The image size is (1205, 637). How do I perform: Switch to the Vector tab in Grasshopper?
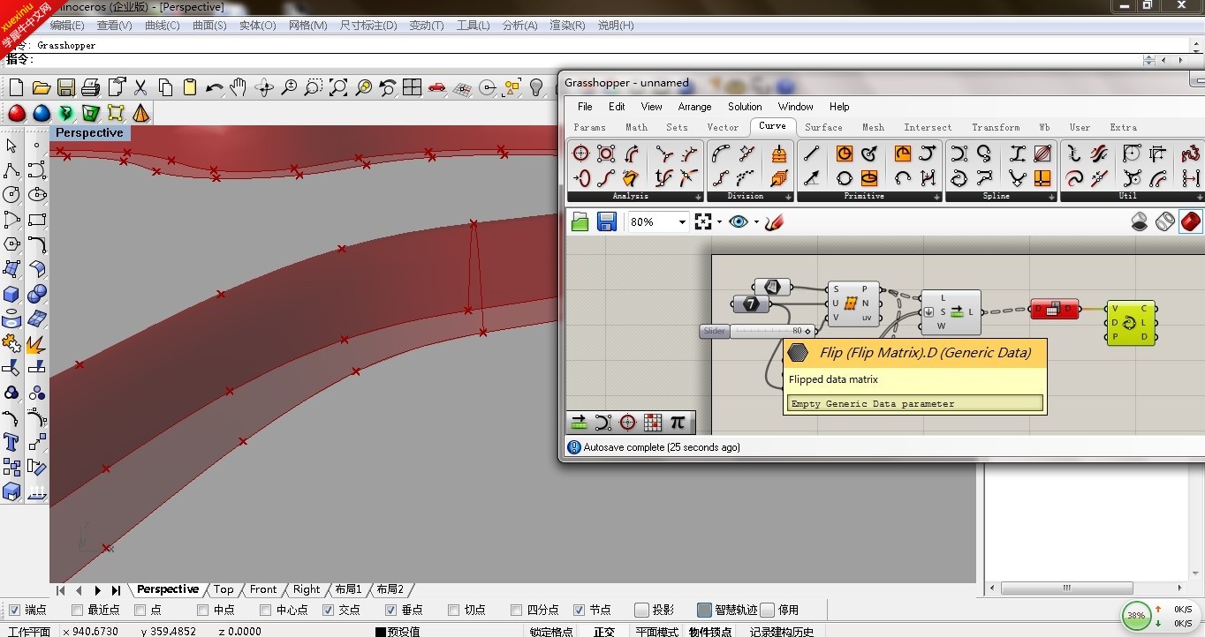(723, 127)
